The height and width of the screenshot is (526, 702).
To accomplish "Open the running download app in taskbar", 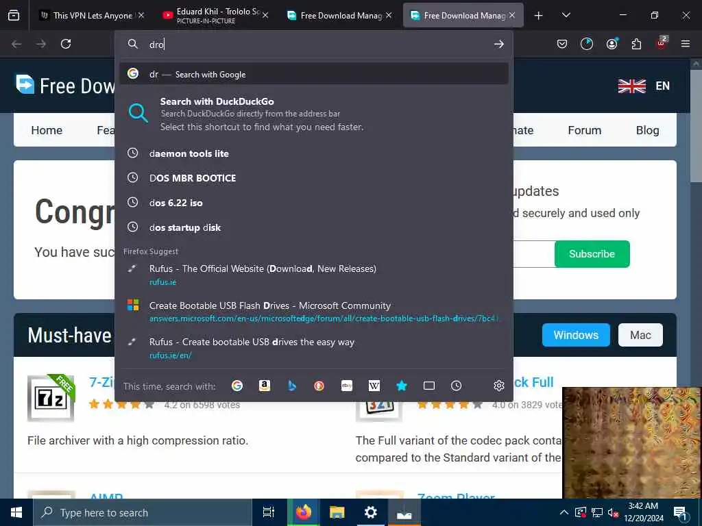I will click(x=404, y=512).
